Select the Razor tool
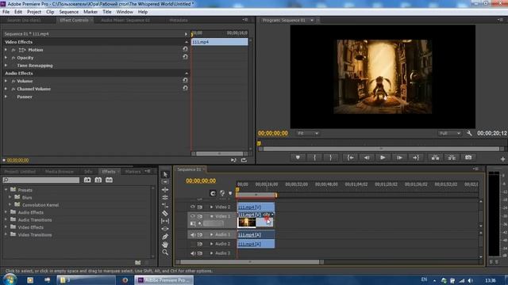This screenshot has height=285, width=508. 165,213
